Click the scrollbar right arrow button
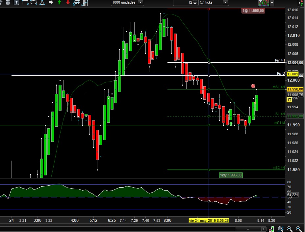The width and height of the screenshot is (305, 232). coord(264,229)
